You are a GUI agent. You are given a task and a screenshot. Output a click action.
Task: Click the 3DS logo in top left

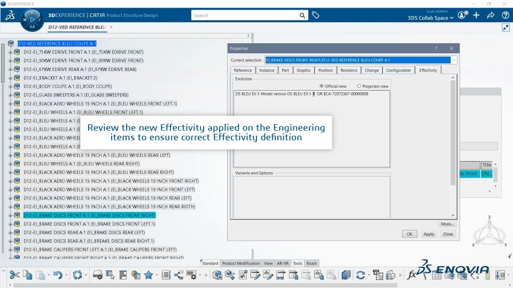(x=10, y=15)
